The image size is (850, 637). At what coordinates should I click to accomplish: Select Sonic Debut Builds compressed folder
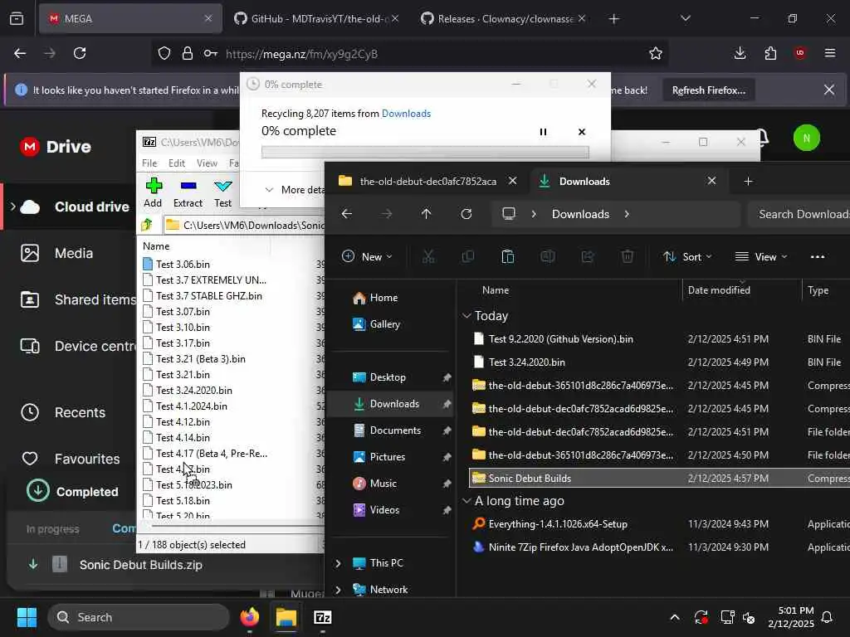pyautogui.click(x=659, y=479)
